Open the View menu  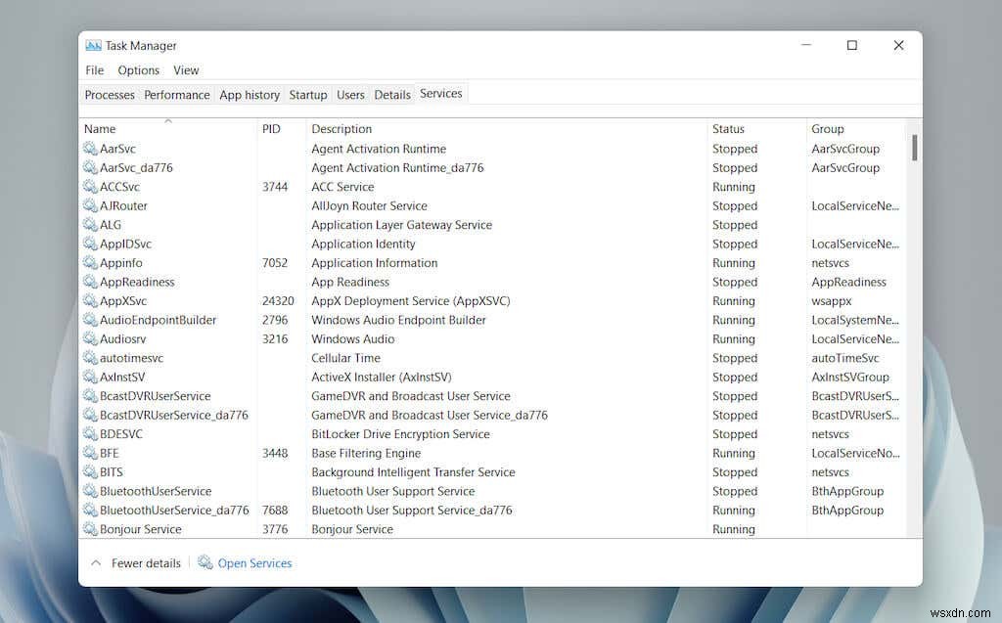(x=186, y=69)
